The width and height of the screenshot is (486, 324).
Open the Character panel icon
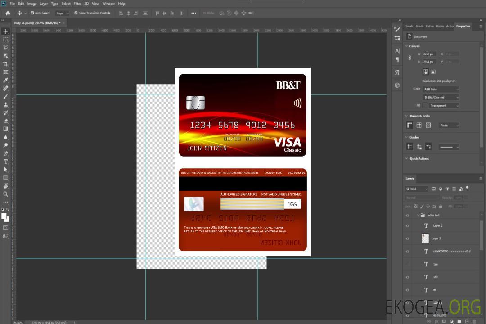397,50
